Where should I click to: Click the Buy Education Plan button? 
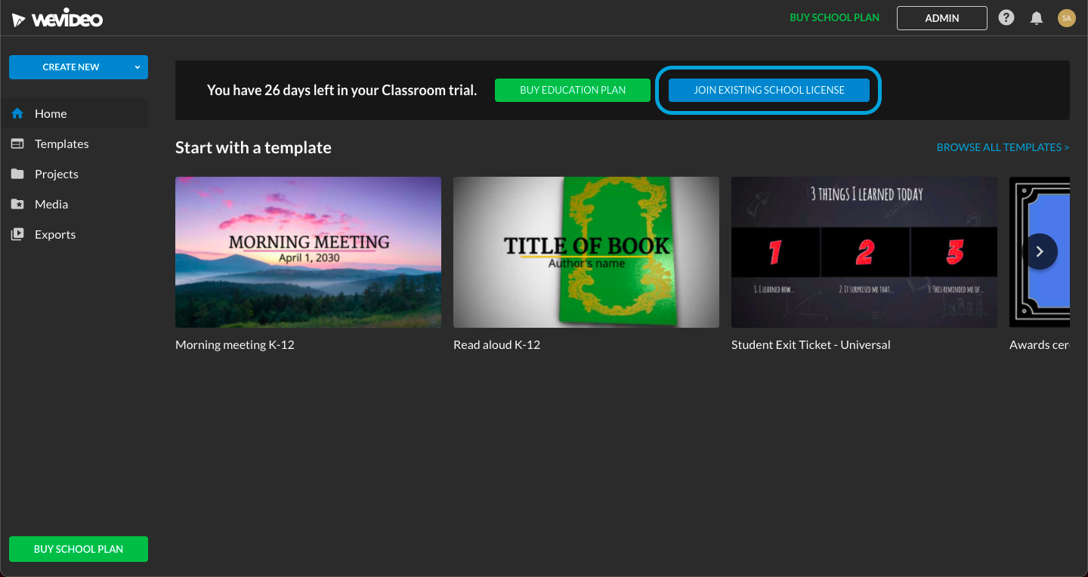pos(573,90)
